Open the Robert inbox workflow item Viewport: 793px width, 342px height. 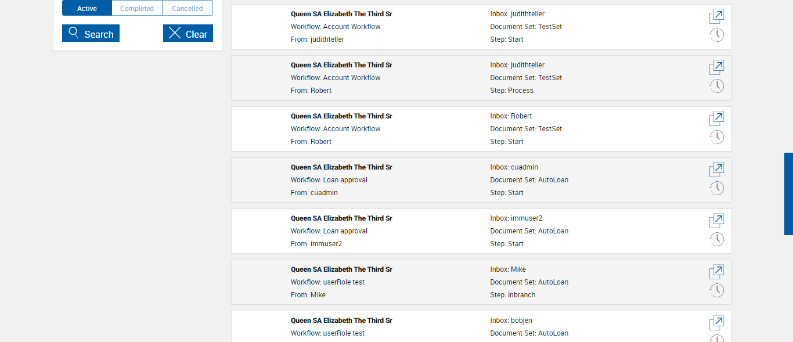point(716,118)
